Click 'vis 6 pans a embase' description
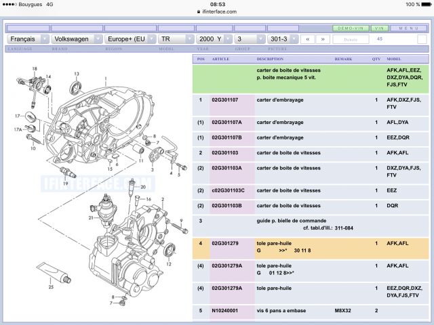The image size is (434, 325). click(281, 310)
